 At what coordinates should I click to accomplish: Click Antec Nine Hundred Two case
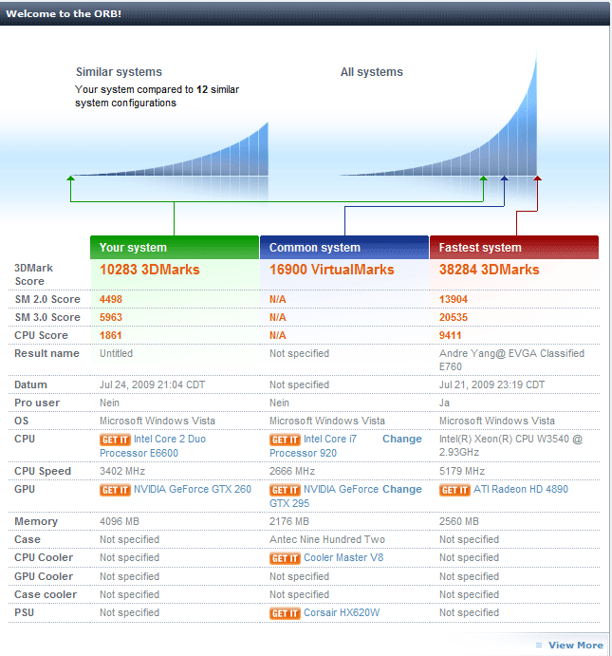pos(327,539)
